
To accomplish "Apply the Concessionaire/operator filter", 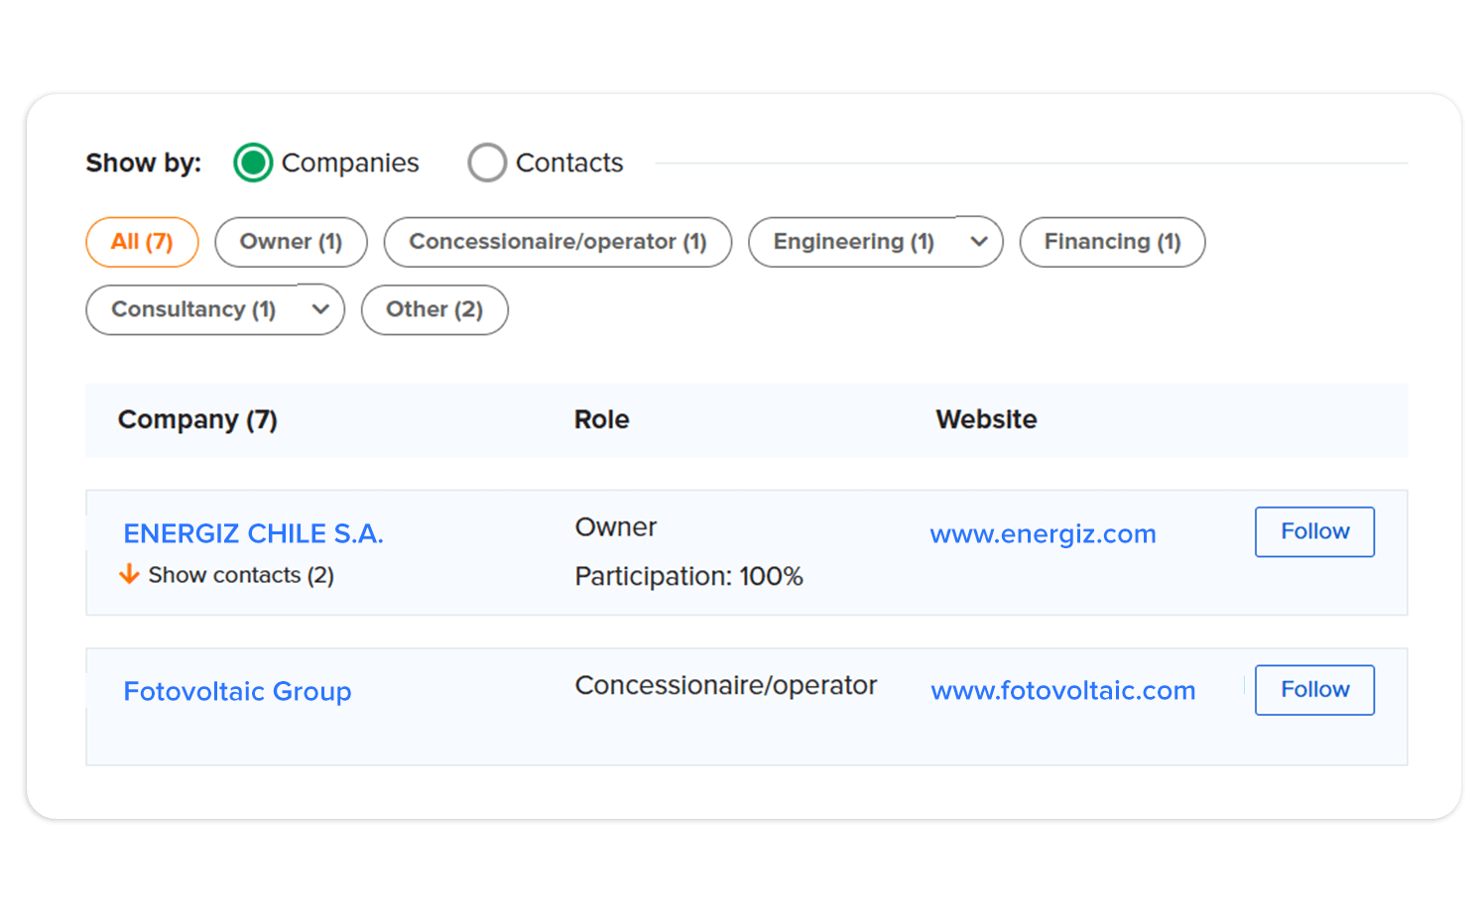I will (557, 242).
